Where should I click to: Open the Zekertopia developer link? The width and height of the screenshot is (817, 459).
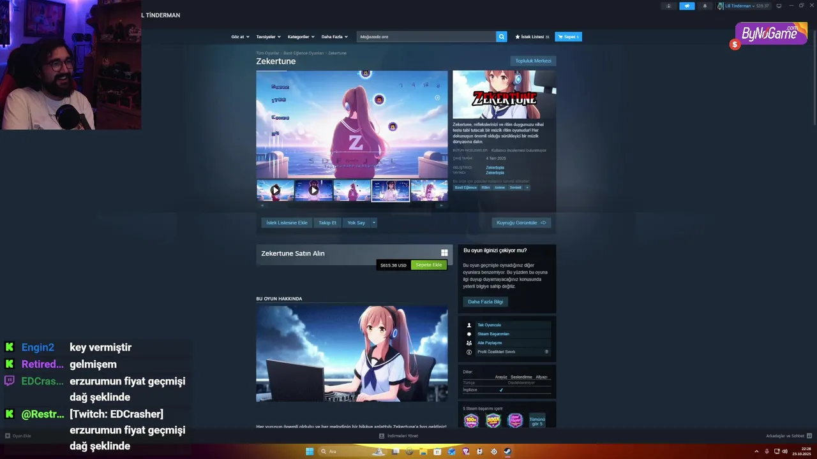[495, 168]
